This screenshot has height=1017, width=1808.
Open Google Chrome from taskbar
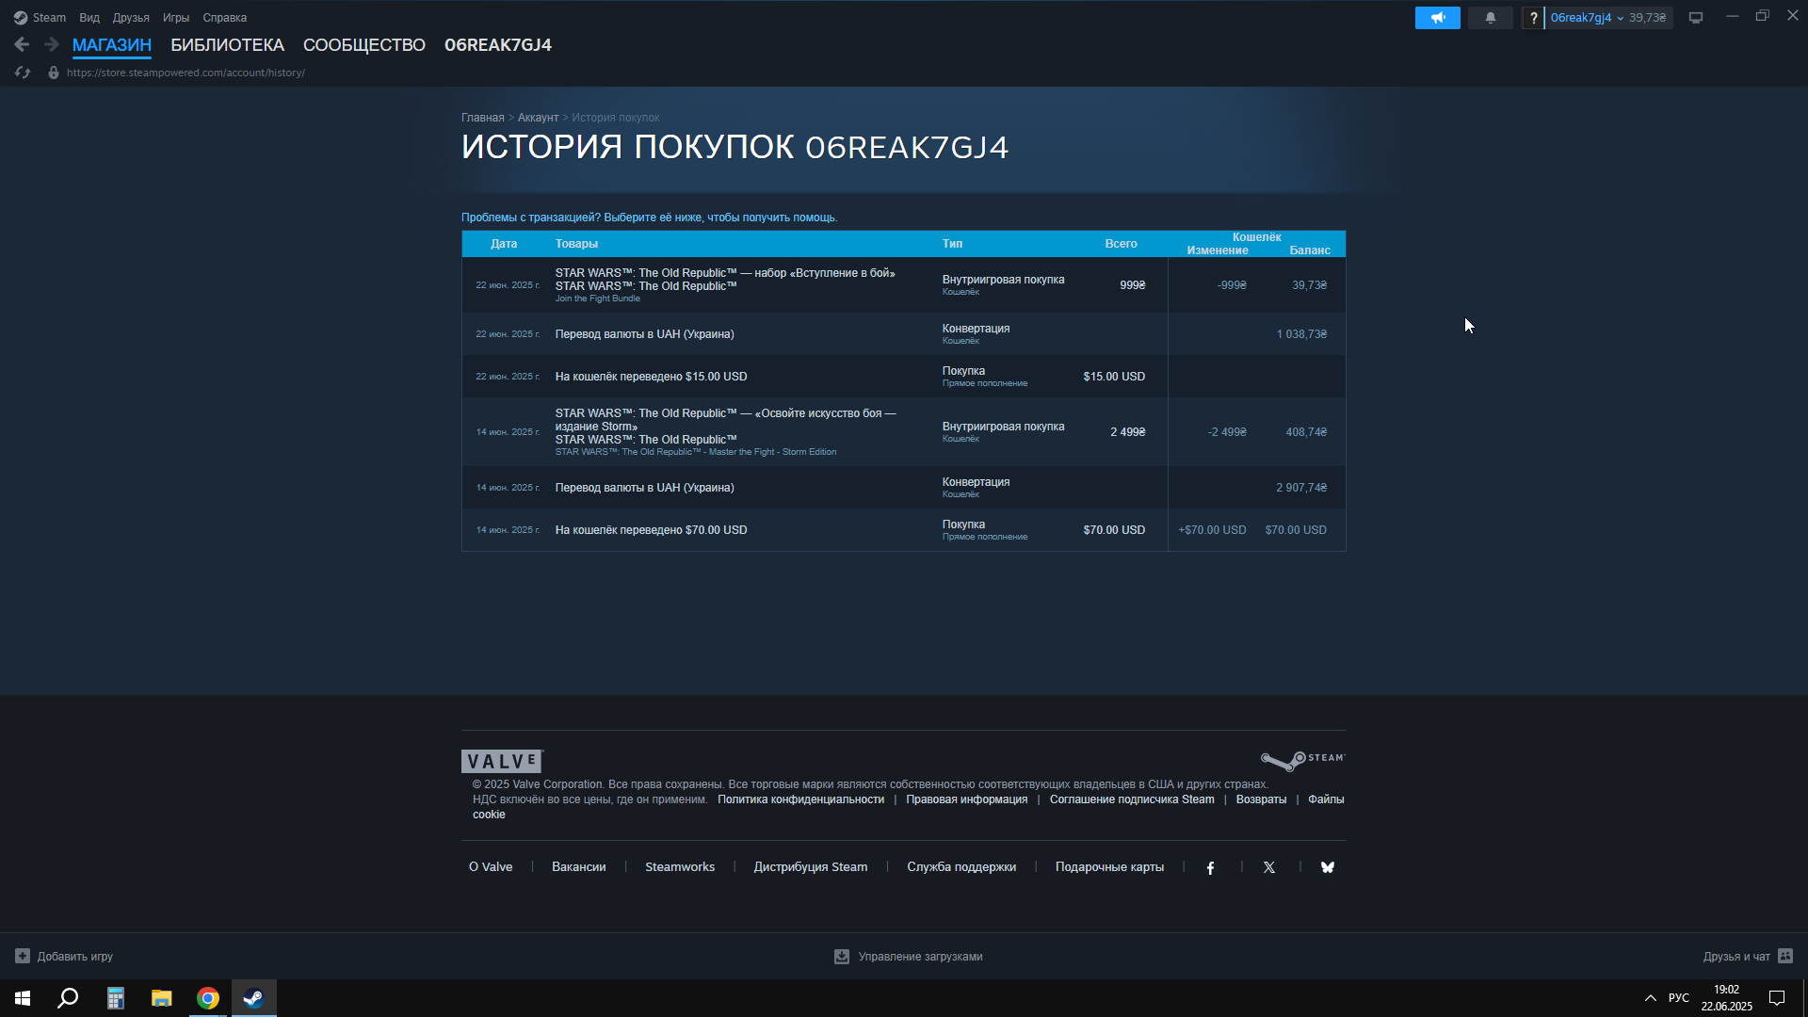(208, 998)
